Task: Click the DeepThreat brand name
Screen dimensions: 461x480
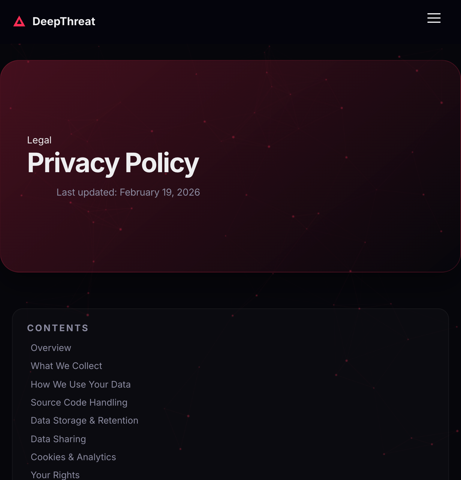Action: [64, 21]
